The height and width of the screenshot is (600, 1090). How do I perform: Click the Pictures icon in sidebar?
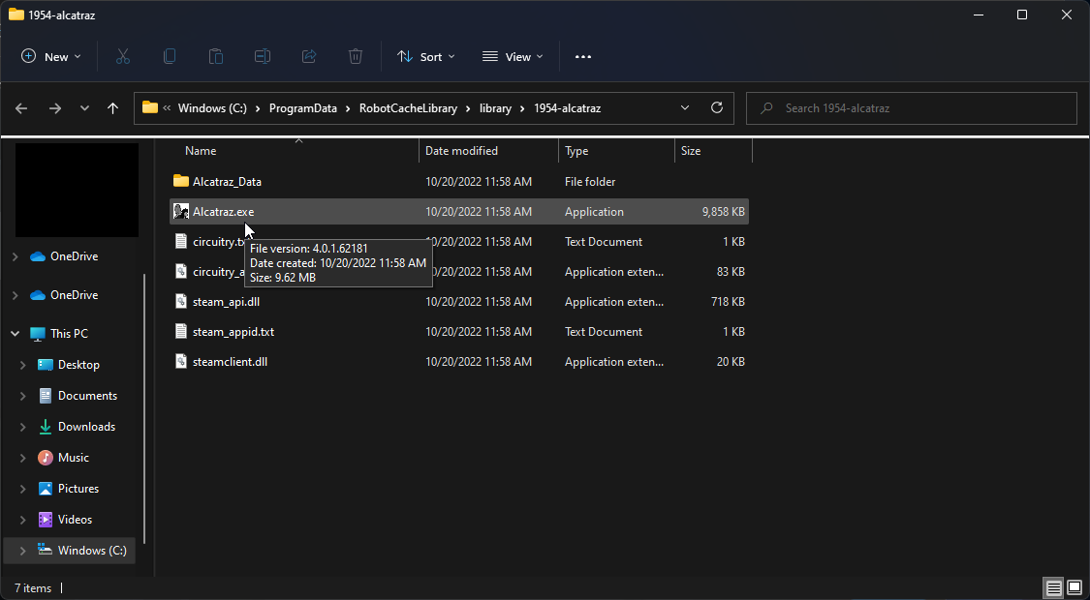(x=46, y=489)
